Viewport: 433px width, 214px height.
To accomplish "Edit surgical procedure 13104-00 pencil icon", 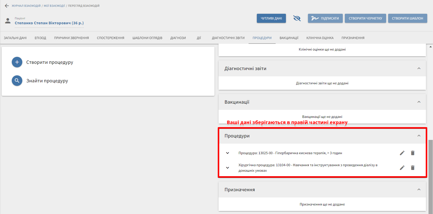I will click(402, 168).
